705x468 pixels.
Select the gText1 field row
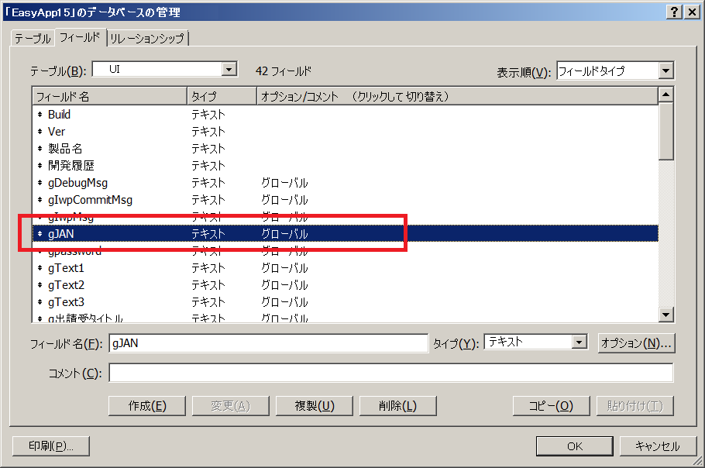pyautogui.click(x=346, y=268)
